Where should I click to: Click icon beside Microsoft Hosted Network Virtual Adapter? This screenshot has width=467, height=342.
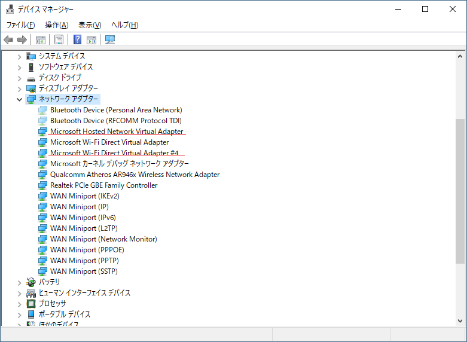point(42,132)
